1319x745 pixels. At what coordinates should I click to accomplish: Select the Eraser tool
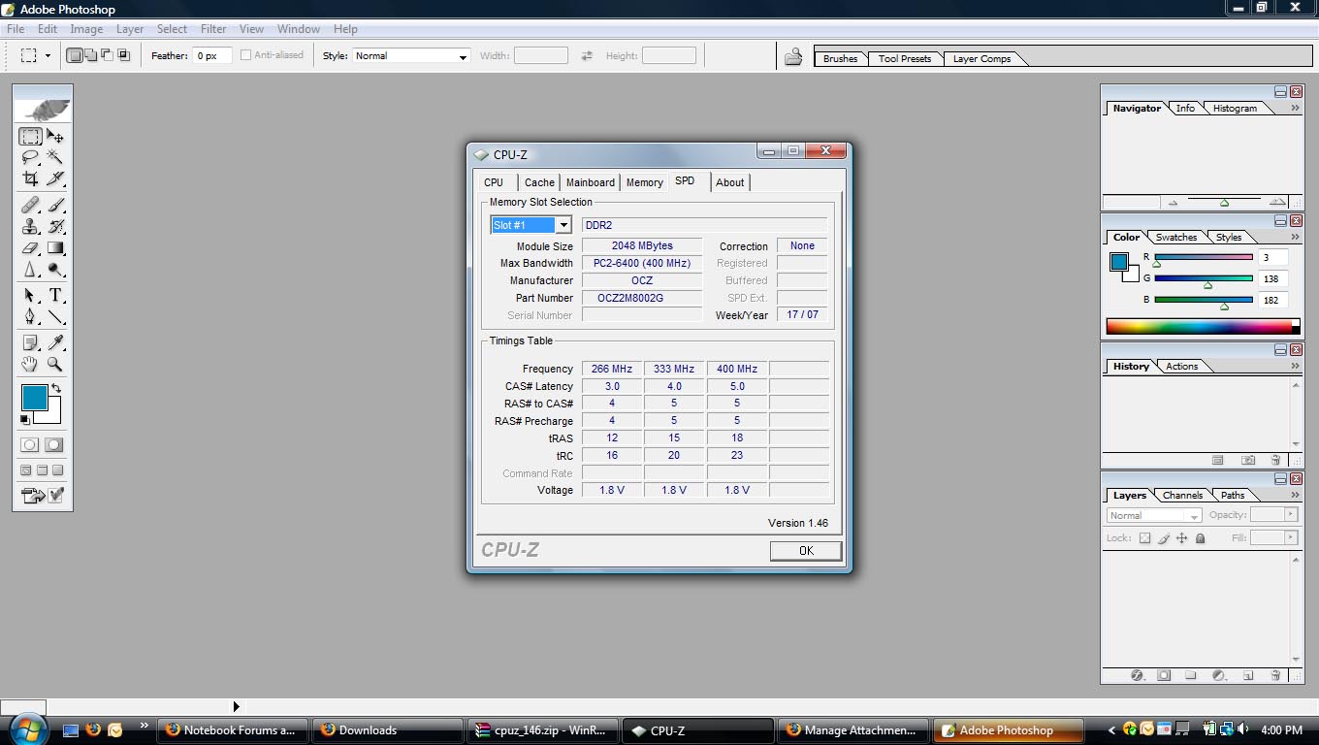pos(30,248)
